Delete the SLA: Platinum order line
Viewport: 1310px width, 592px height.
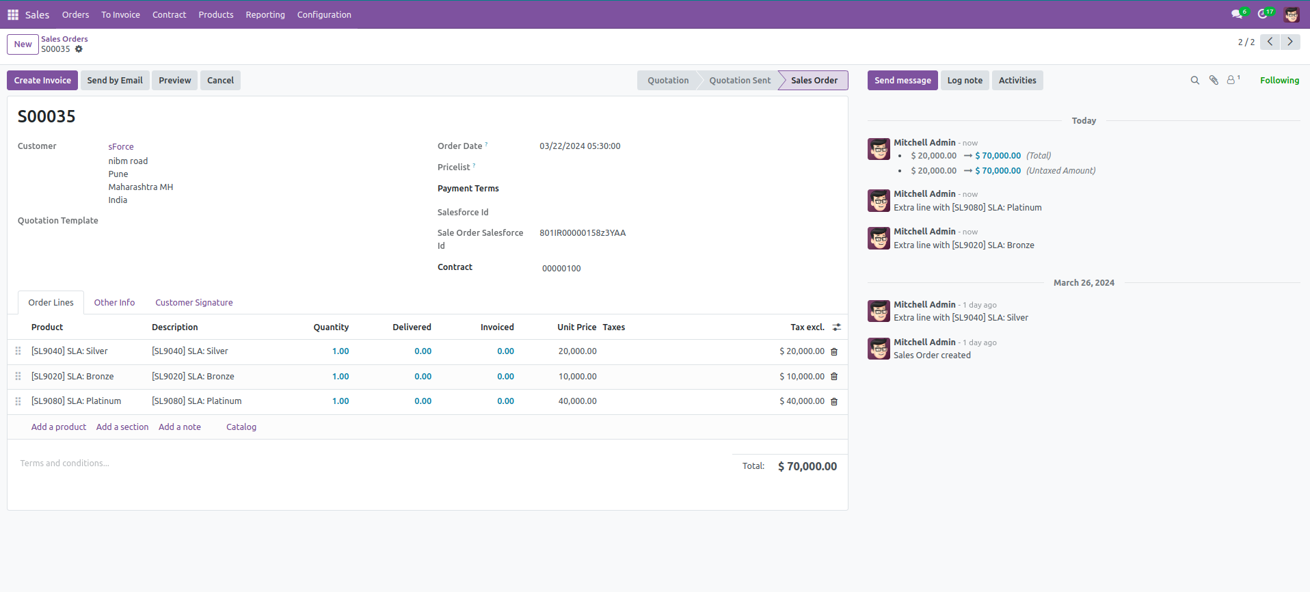(834, 401)
